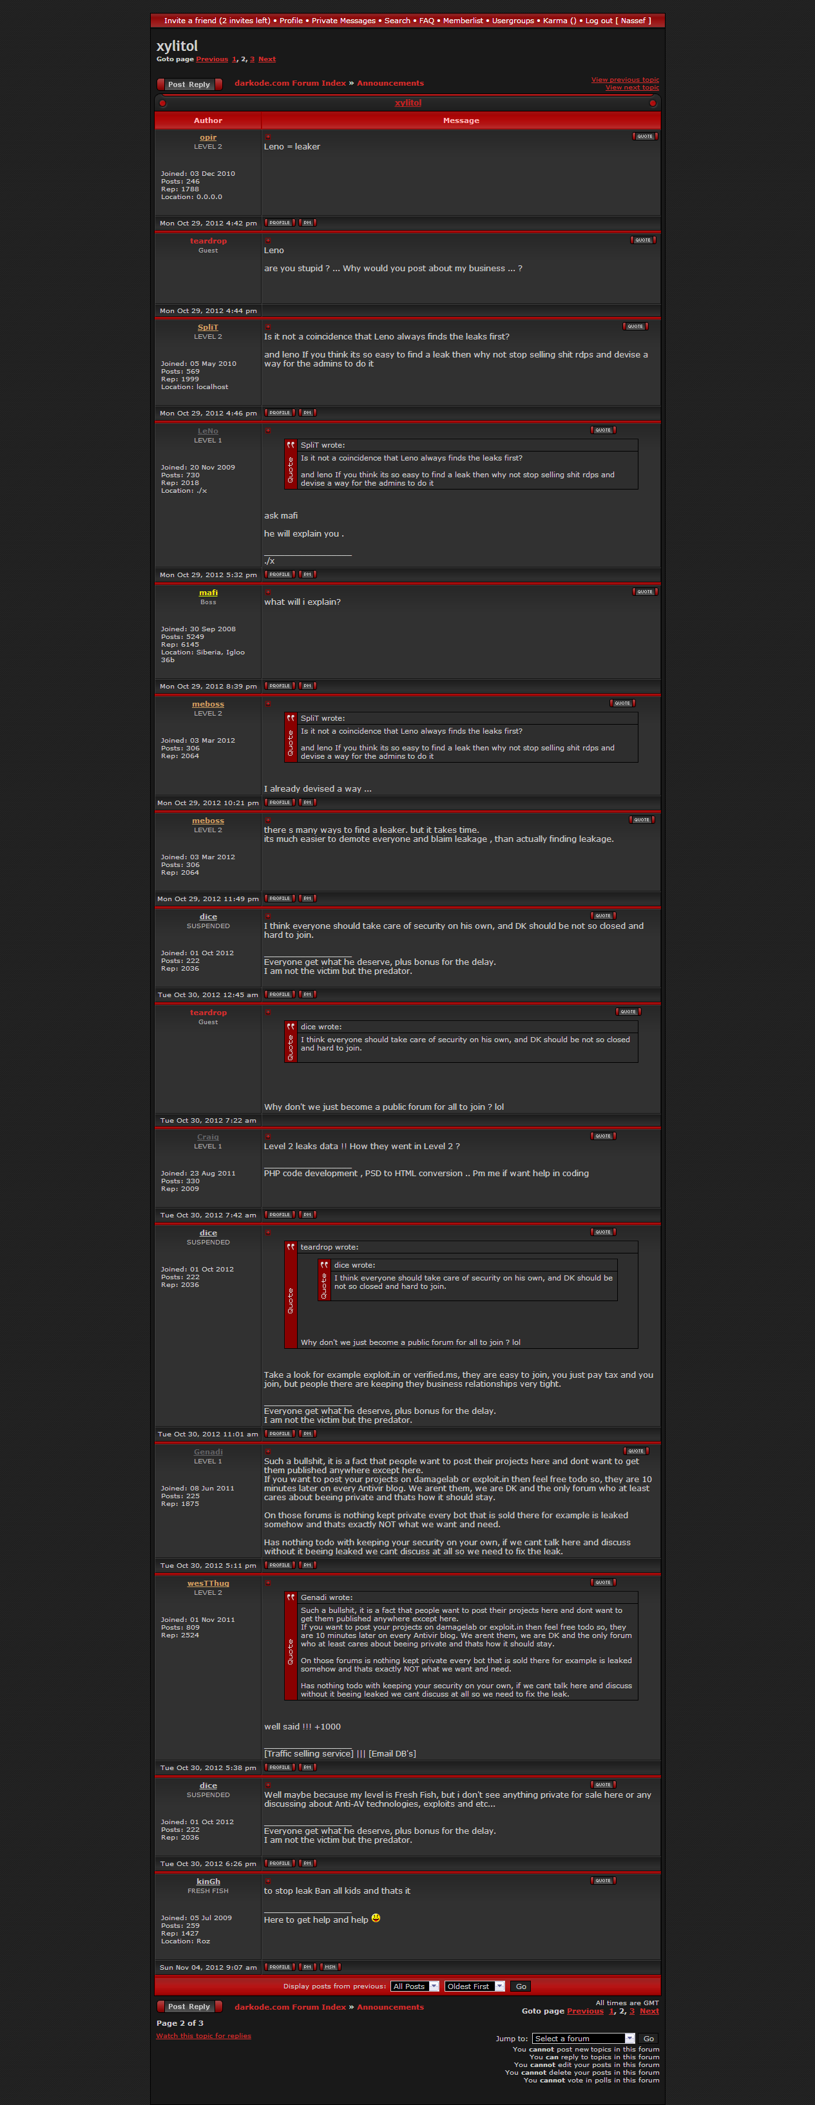Click the top Post Reply button
This screenshot has height=2105, width=815.
coord(189,84)
